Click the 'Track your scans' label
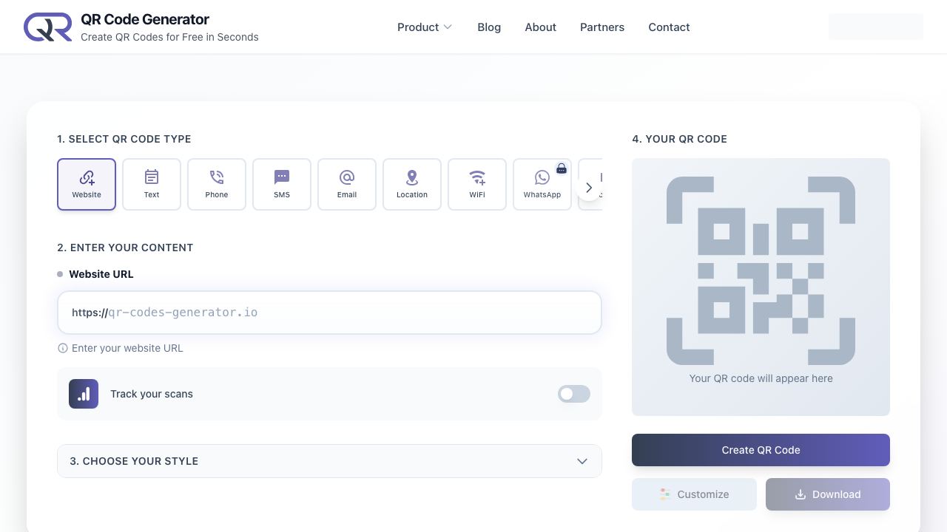The height and width of the screenshot is (532, 947). coord(152,394)
